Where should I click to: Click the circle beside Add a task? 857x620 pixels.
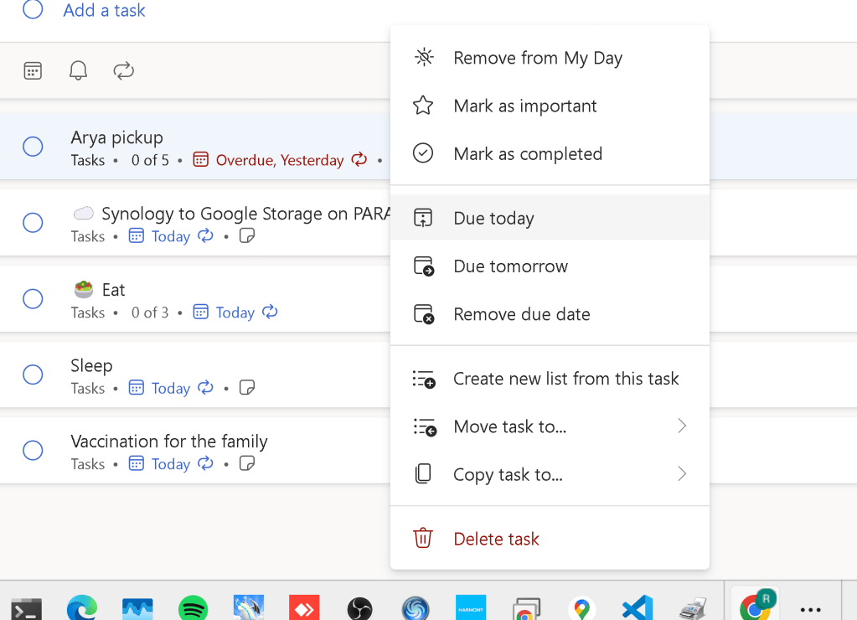point(33,9)
